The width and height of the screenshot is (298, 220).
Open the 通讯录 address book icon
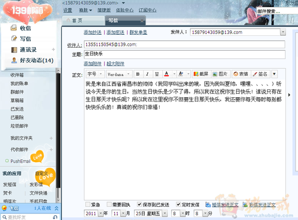point(14,49)
